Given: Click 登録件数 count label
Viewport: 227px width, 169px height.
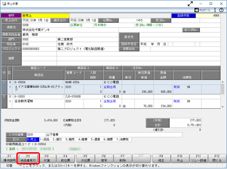Looking at the screenshot, I should pos(183,15).
